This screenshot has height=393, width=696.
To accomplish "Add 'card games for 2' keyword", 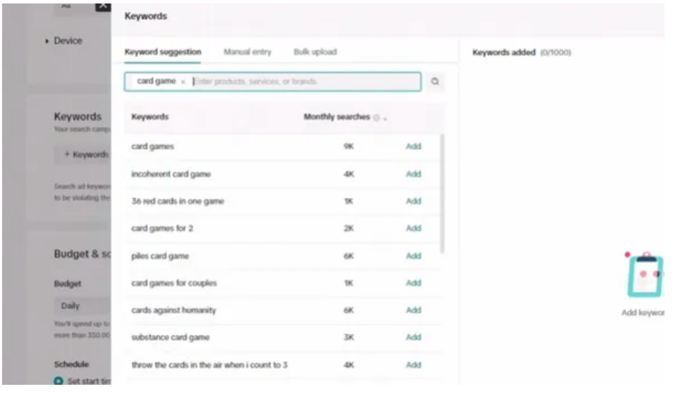I will coord(413,228).
